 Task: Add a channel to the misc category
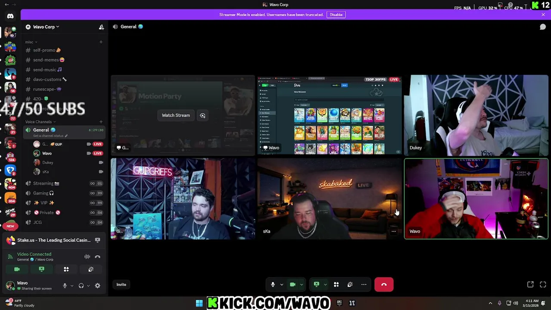tap(101, 42)
